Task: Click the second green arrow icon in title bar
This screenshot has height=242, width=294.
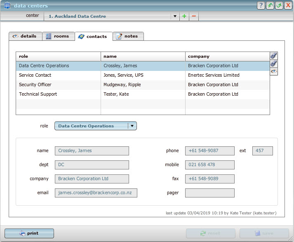Action: coord(279,5)
